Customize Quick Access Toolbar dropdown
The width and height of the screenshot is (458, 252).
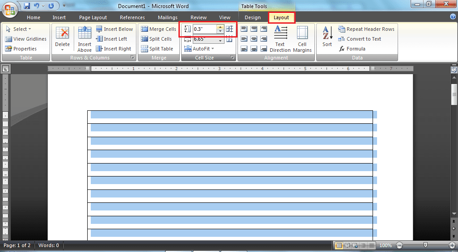coord(64,5)
